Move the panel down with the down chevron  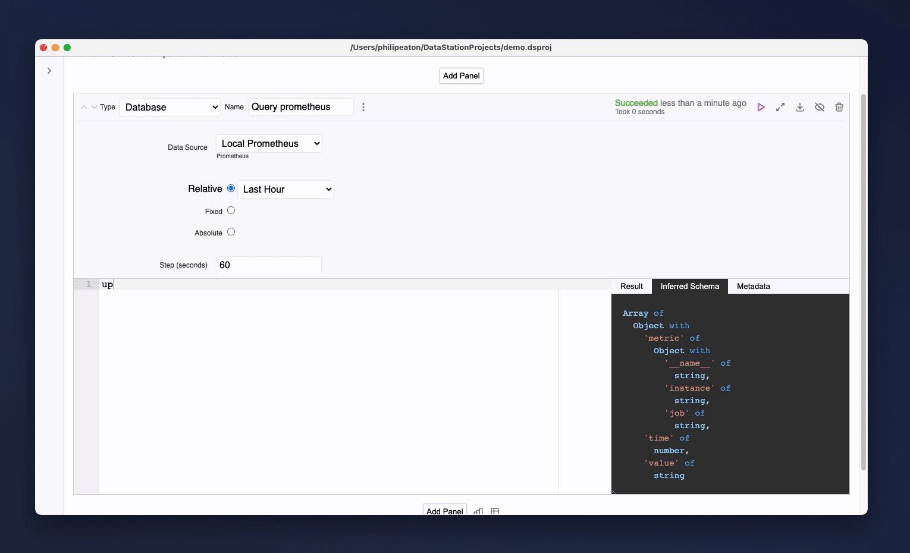pyautogui.click(x=94, y=107)
